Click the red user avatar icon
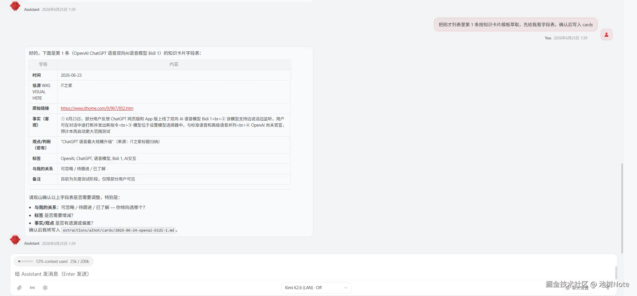The height and width of the screenshot is (296, 637). pyautogui.click(x=606, y=35)
